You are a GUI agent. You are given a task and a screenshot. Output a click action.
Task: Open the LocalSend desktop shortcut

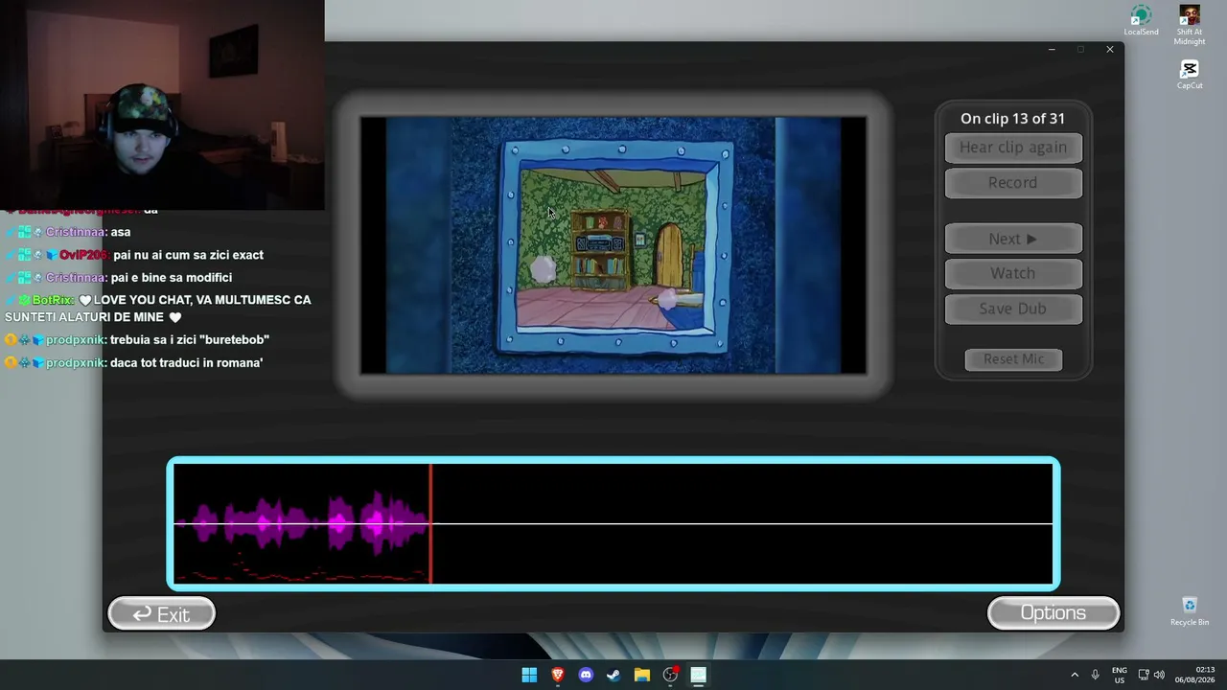coord(1141,20)
